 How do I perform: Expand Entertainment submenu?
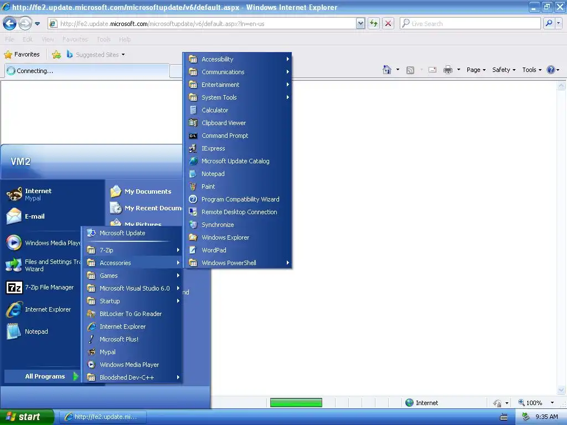coord(237,85)
